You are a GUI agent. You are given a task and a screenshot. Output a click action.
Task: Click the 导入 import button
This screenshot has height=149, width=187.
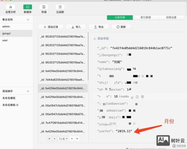click(x=76, y=27)
